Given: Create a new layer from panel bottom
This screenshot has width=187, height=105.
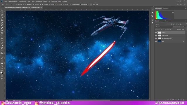Looking at the screenshot, I should 181,100.
